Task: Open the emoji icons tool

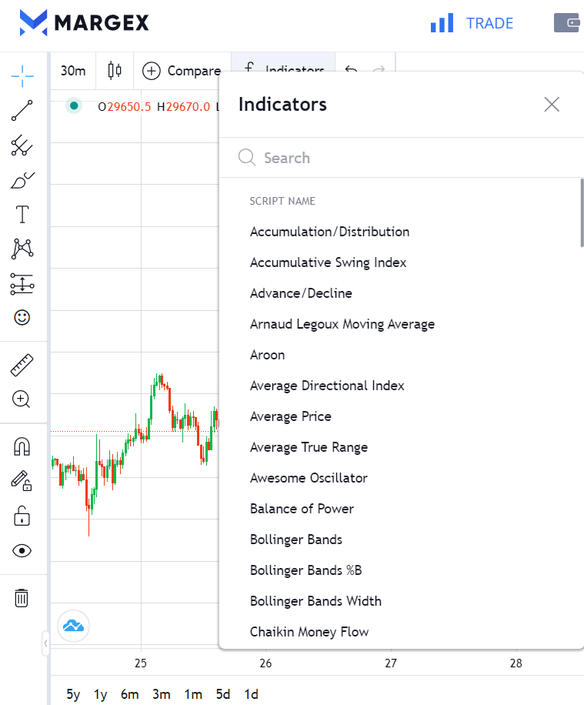Action: (22, 317)
